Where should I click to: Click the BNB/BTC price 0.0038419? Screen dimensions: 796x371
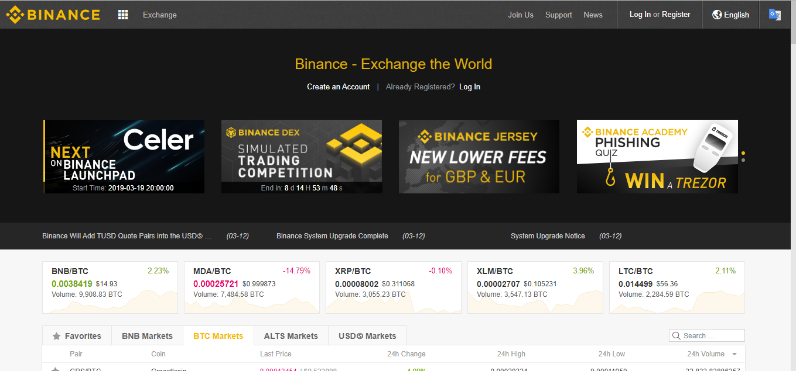72,283
